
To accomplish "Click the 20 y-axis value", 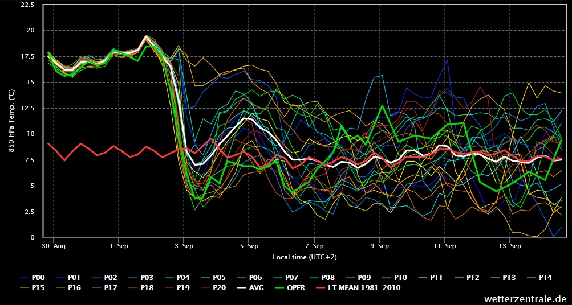I will 31,30.
